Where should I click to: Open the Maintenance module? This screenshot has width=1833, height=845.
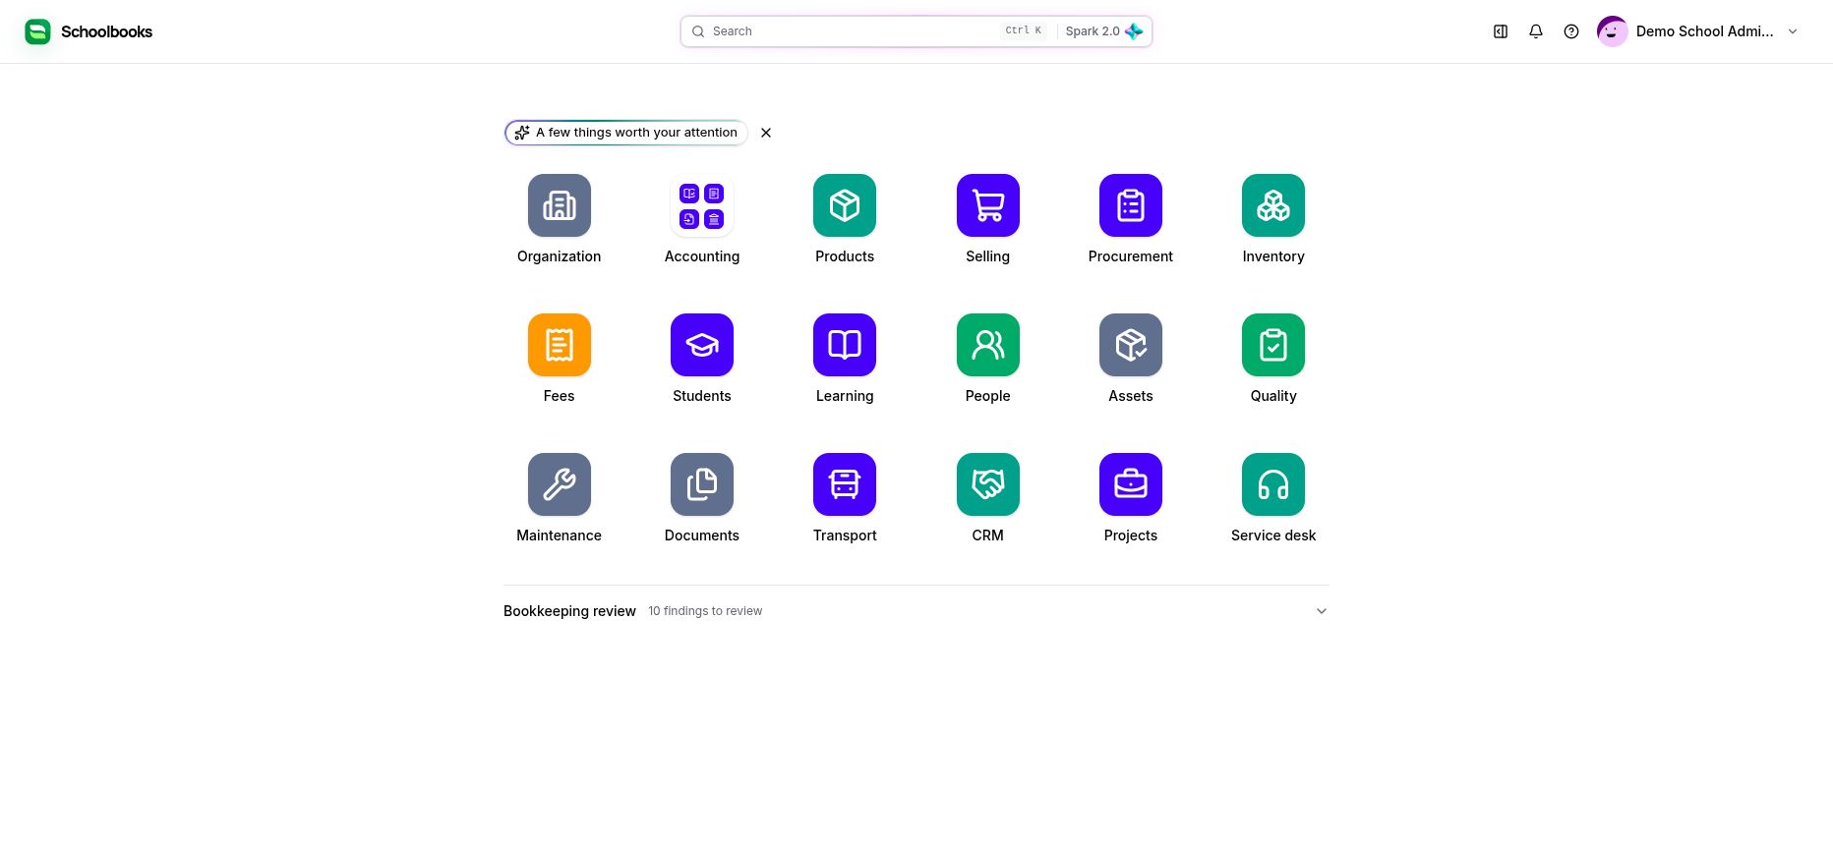coord(560,484)
